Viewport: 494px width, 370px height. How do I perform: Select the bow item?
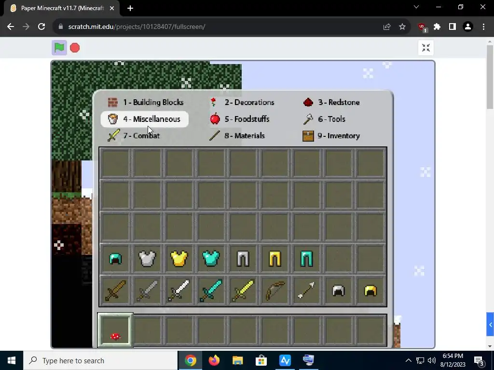[x=274, y=291]
